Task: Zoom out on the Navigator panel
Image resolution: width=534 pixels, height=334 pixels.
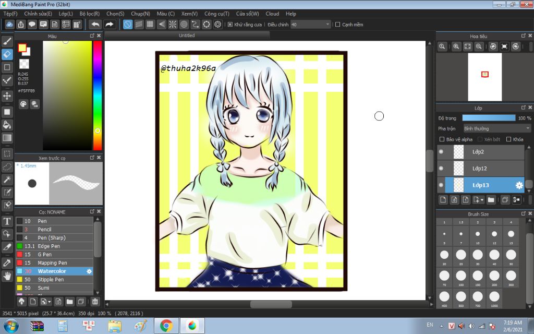Action: tap(479, 46)
